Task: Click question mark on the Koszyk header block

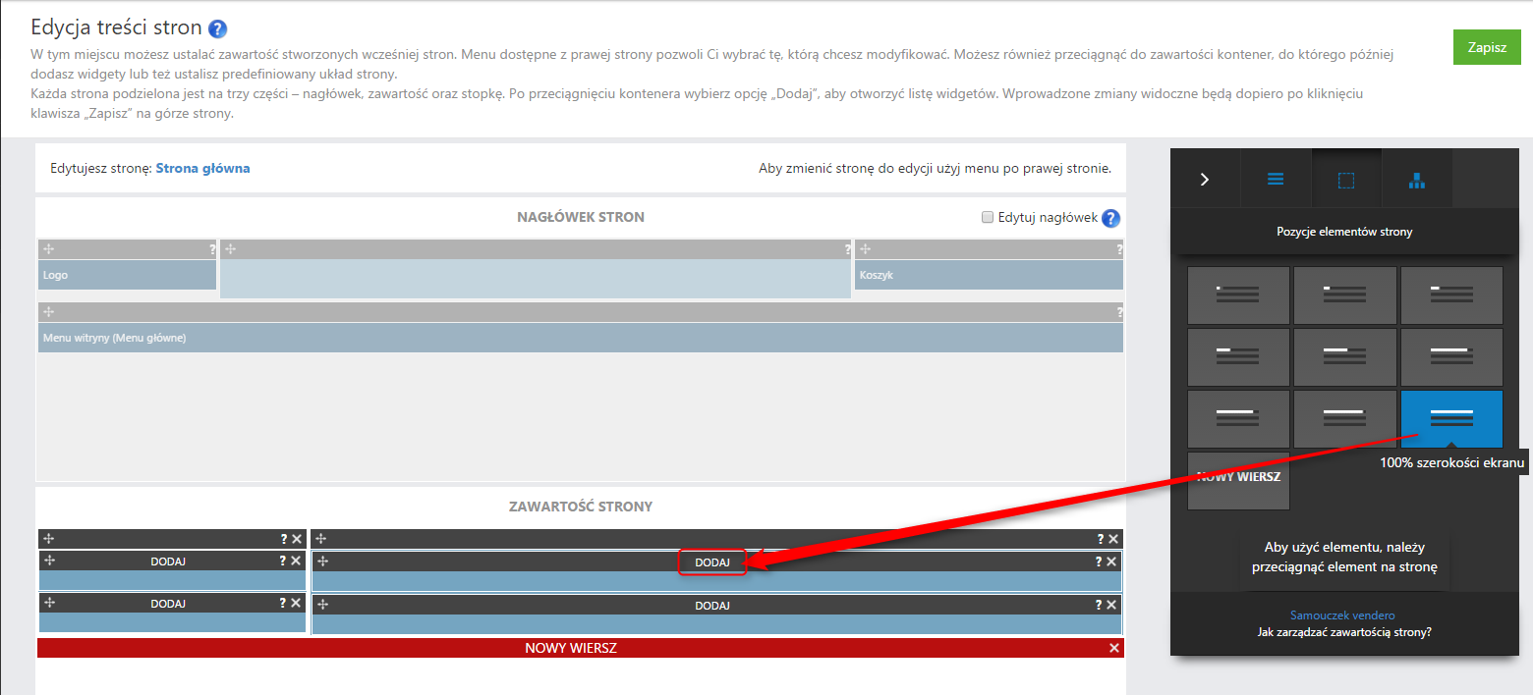Action: (x=1118, y=250)
